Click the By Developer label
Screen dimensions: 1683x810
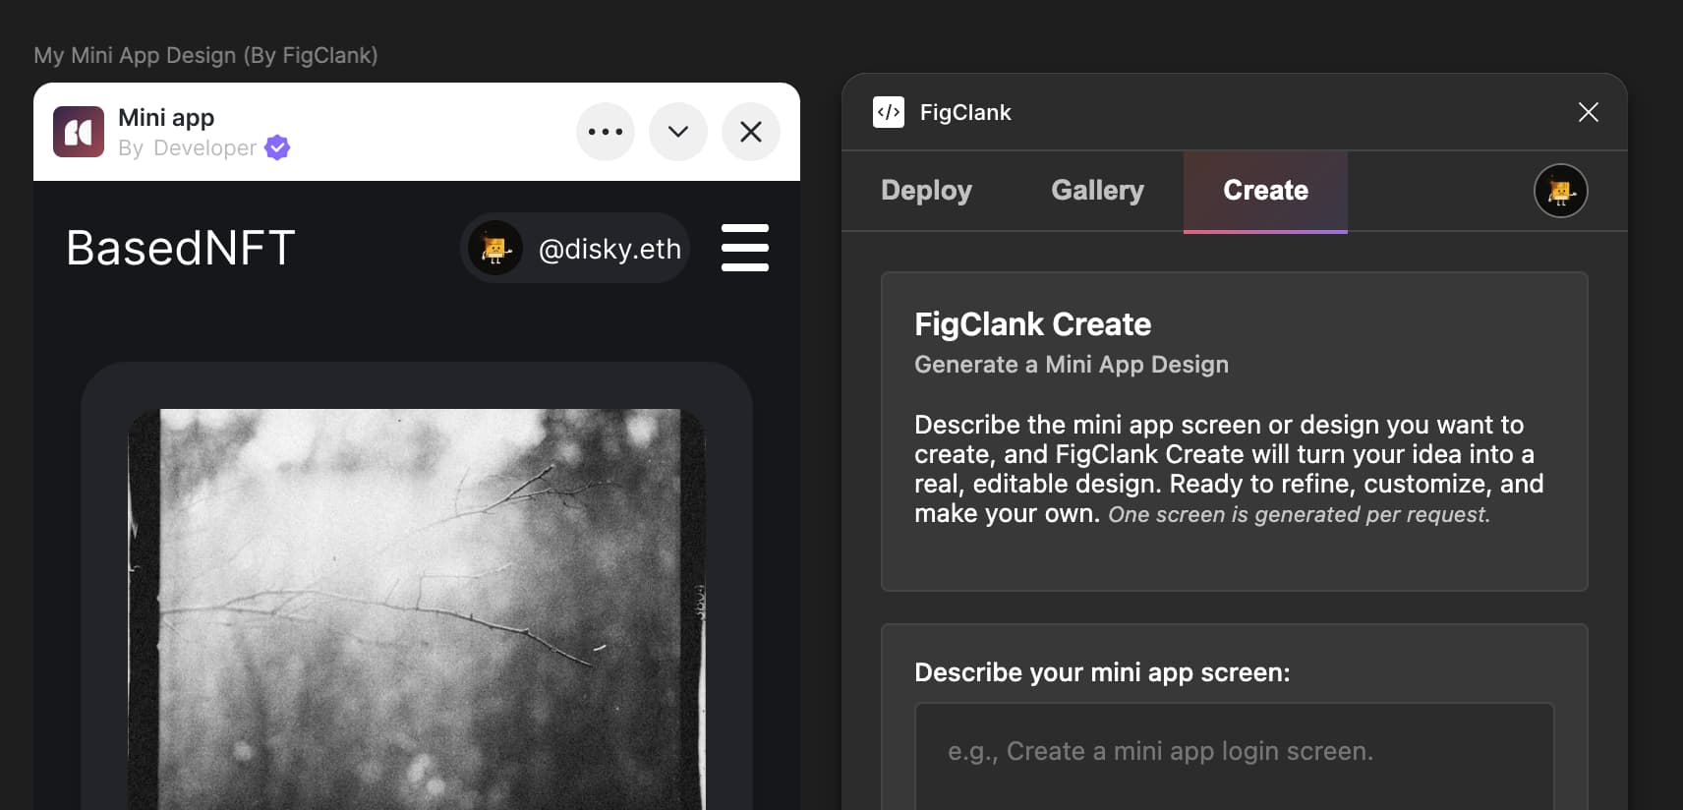187,148
